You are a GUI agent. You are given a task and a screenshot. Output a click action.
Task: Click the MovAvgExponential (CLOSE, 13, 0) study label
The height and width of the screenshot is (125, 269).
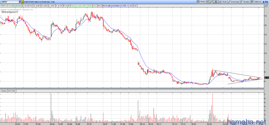pos(117,6)
